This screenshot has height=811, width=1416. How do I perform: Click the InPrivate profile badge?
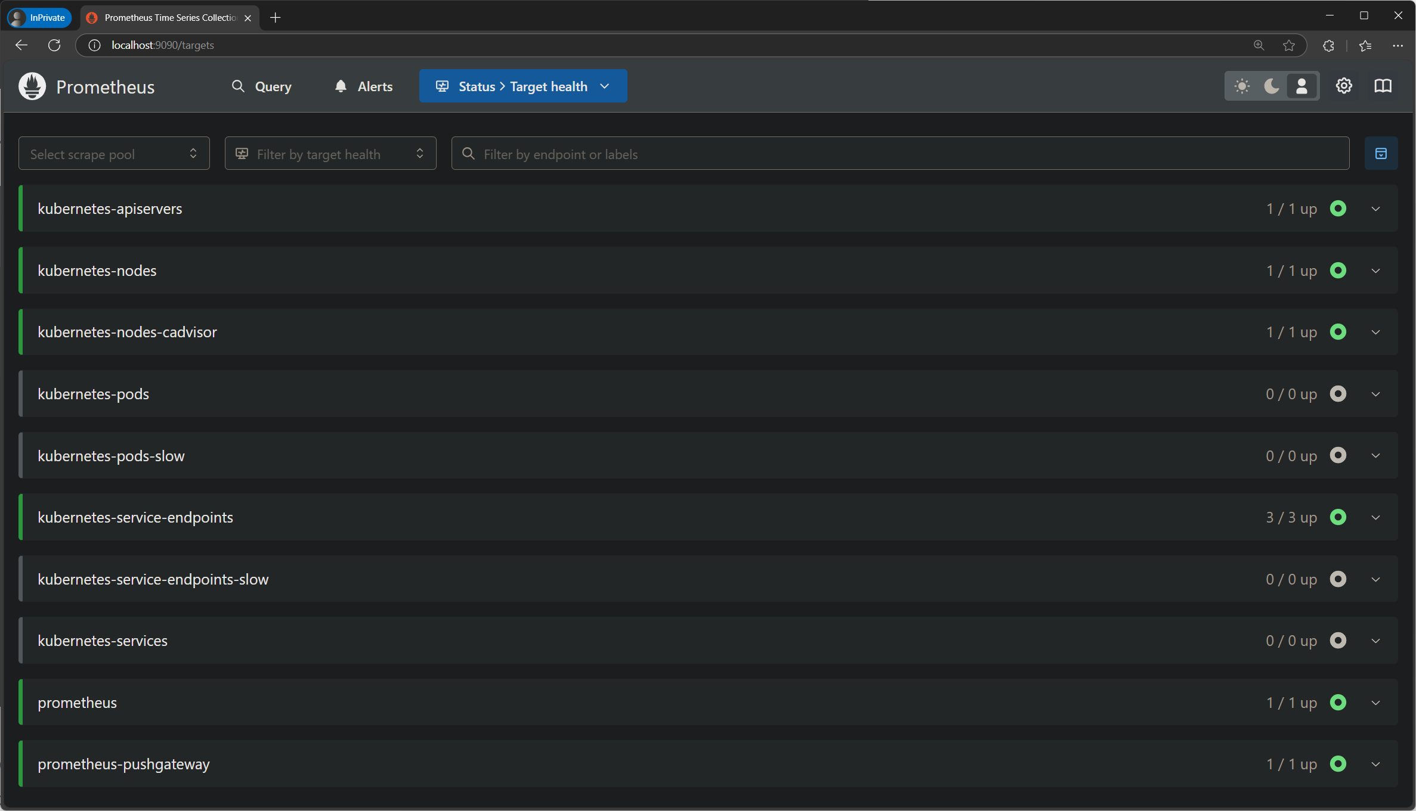click(x=39, y=18)
